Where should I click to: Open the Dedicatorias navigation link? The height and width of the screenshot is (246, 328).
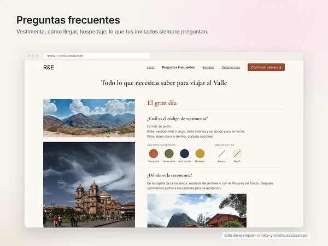click(x=231, y=67)
